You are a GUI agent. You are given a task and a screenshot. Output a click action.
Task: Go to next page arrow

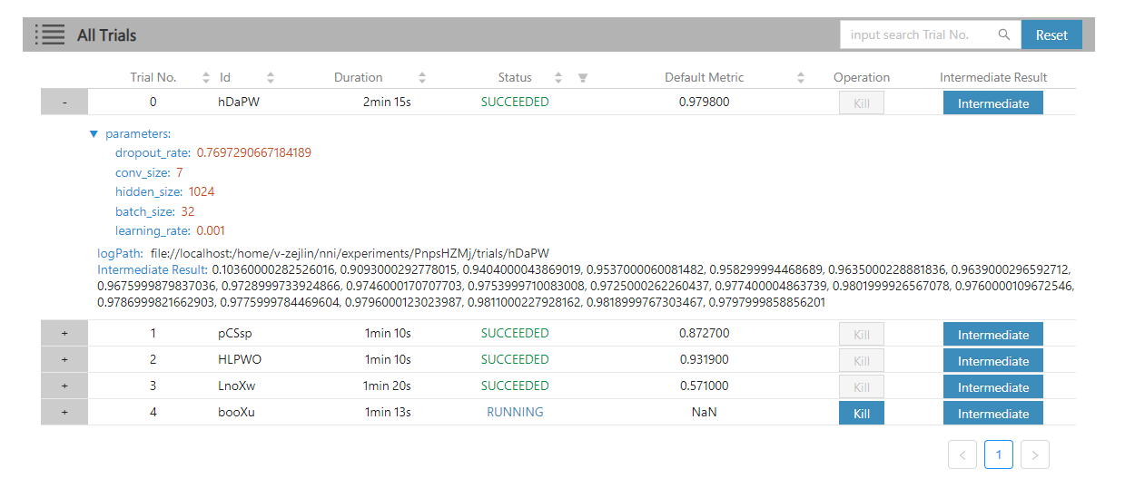tap(1034, 455)
